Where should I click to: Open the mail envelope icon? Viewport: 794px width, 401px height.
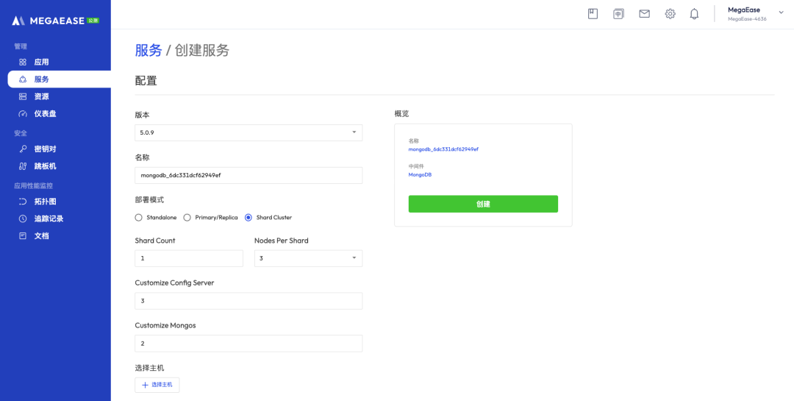coord(644,14)
